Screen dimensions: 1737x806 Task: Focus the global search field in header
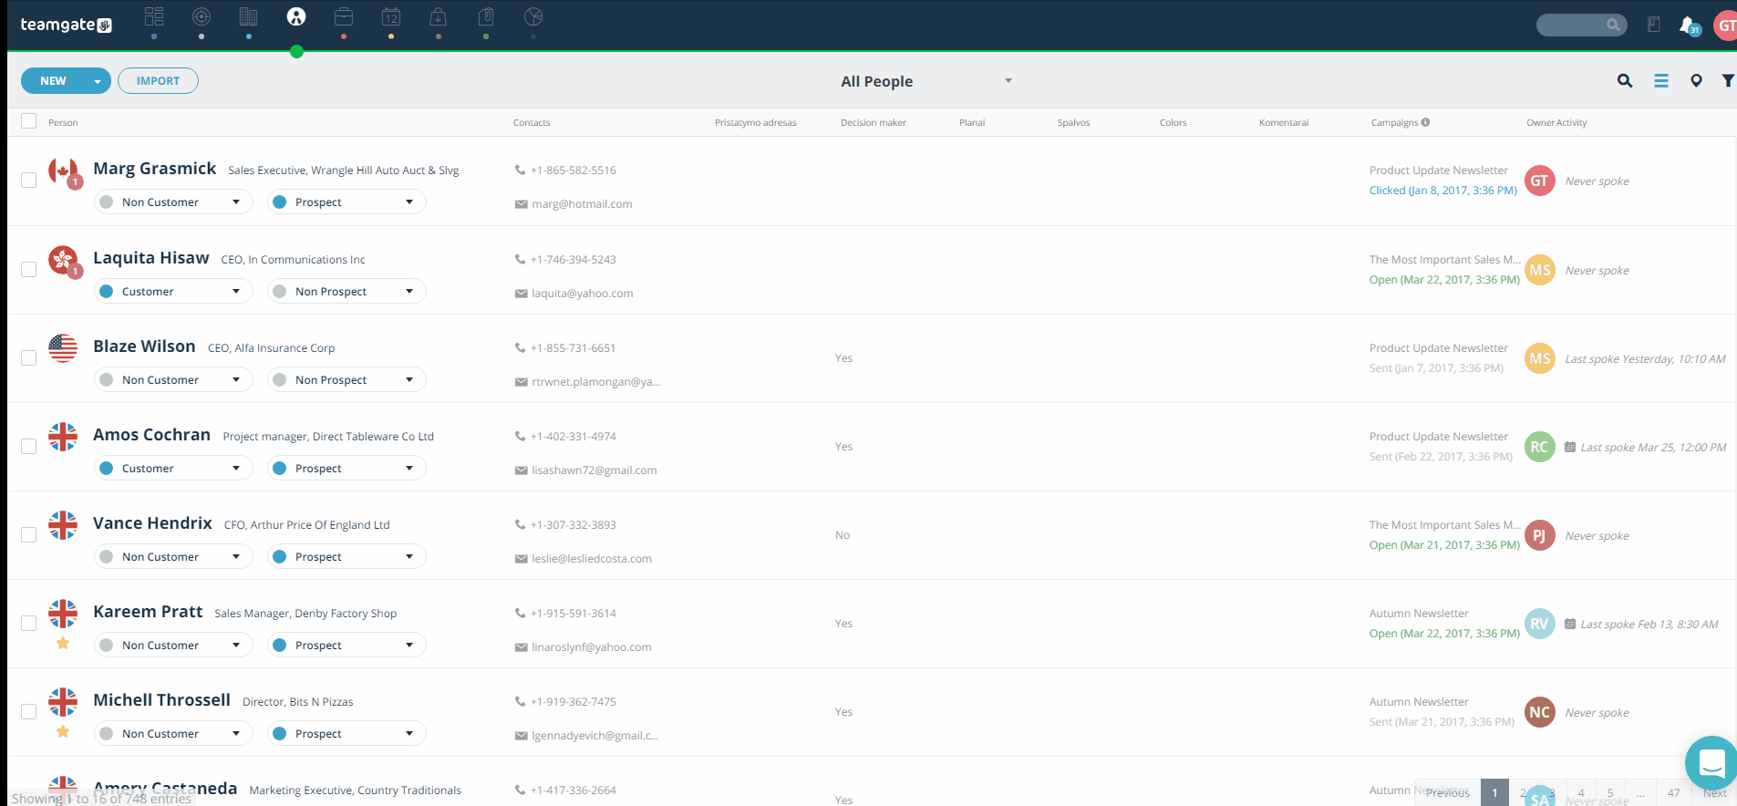(1582, 25)
